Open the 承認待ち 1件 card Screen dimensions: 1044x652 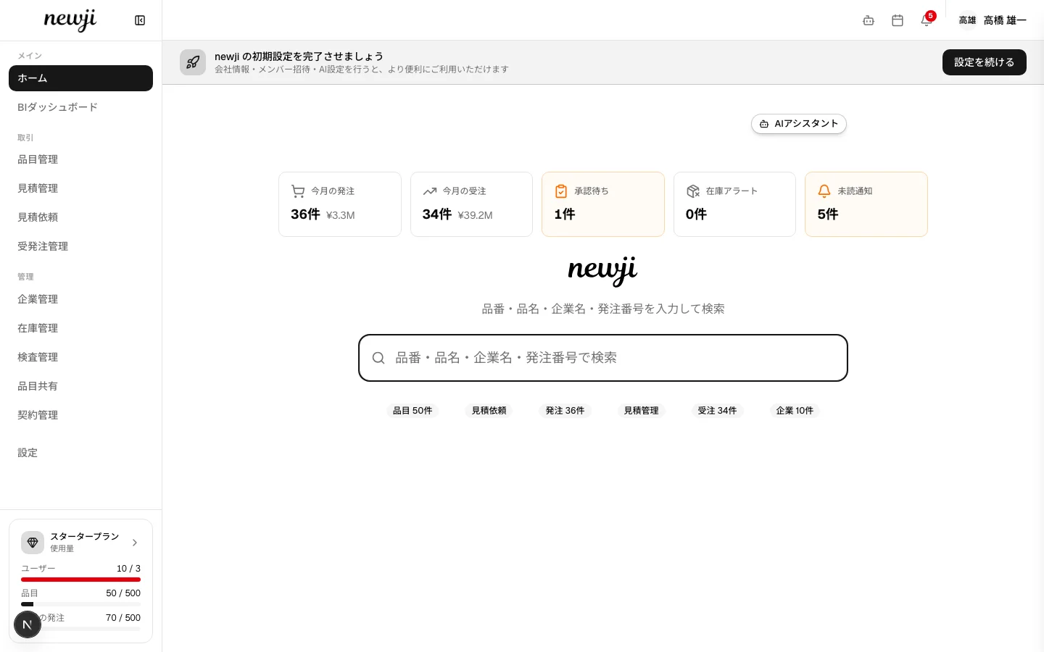pyautogui.click(x=603, y=204)
